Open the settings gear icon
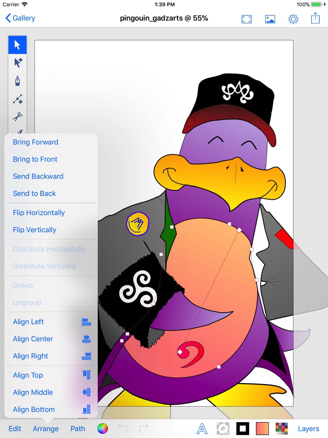The width and height of the screenshot is (328, 438). (293, 19)
